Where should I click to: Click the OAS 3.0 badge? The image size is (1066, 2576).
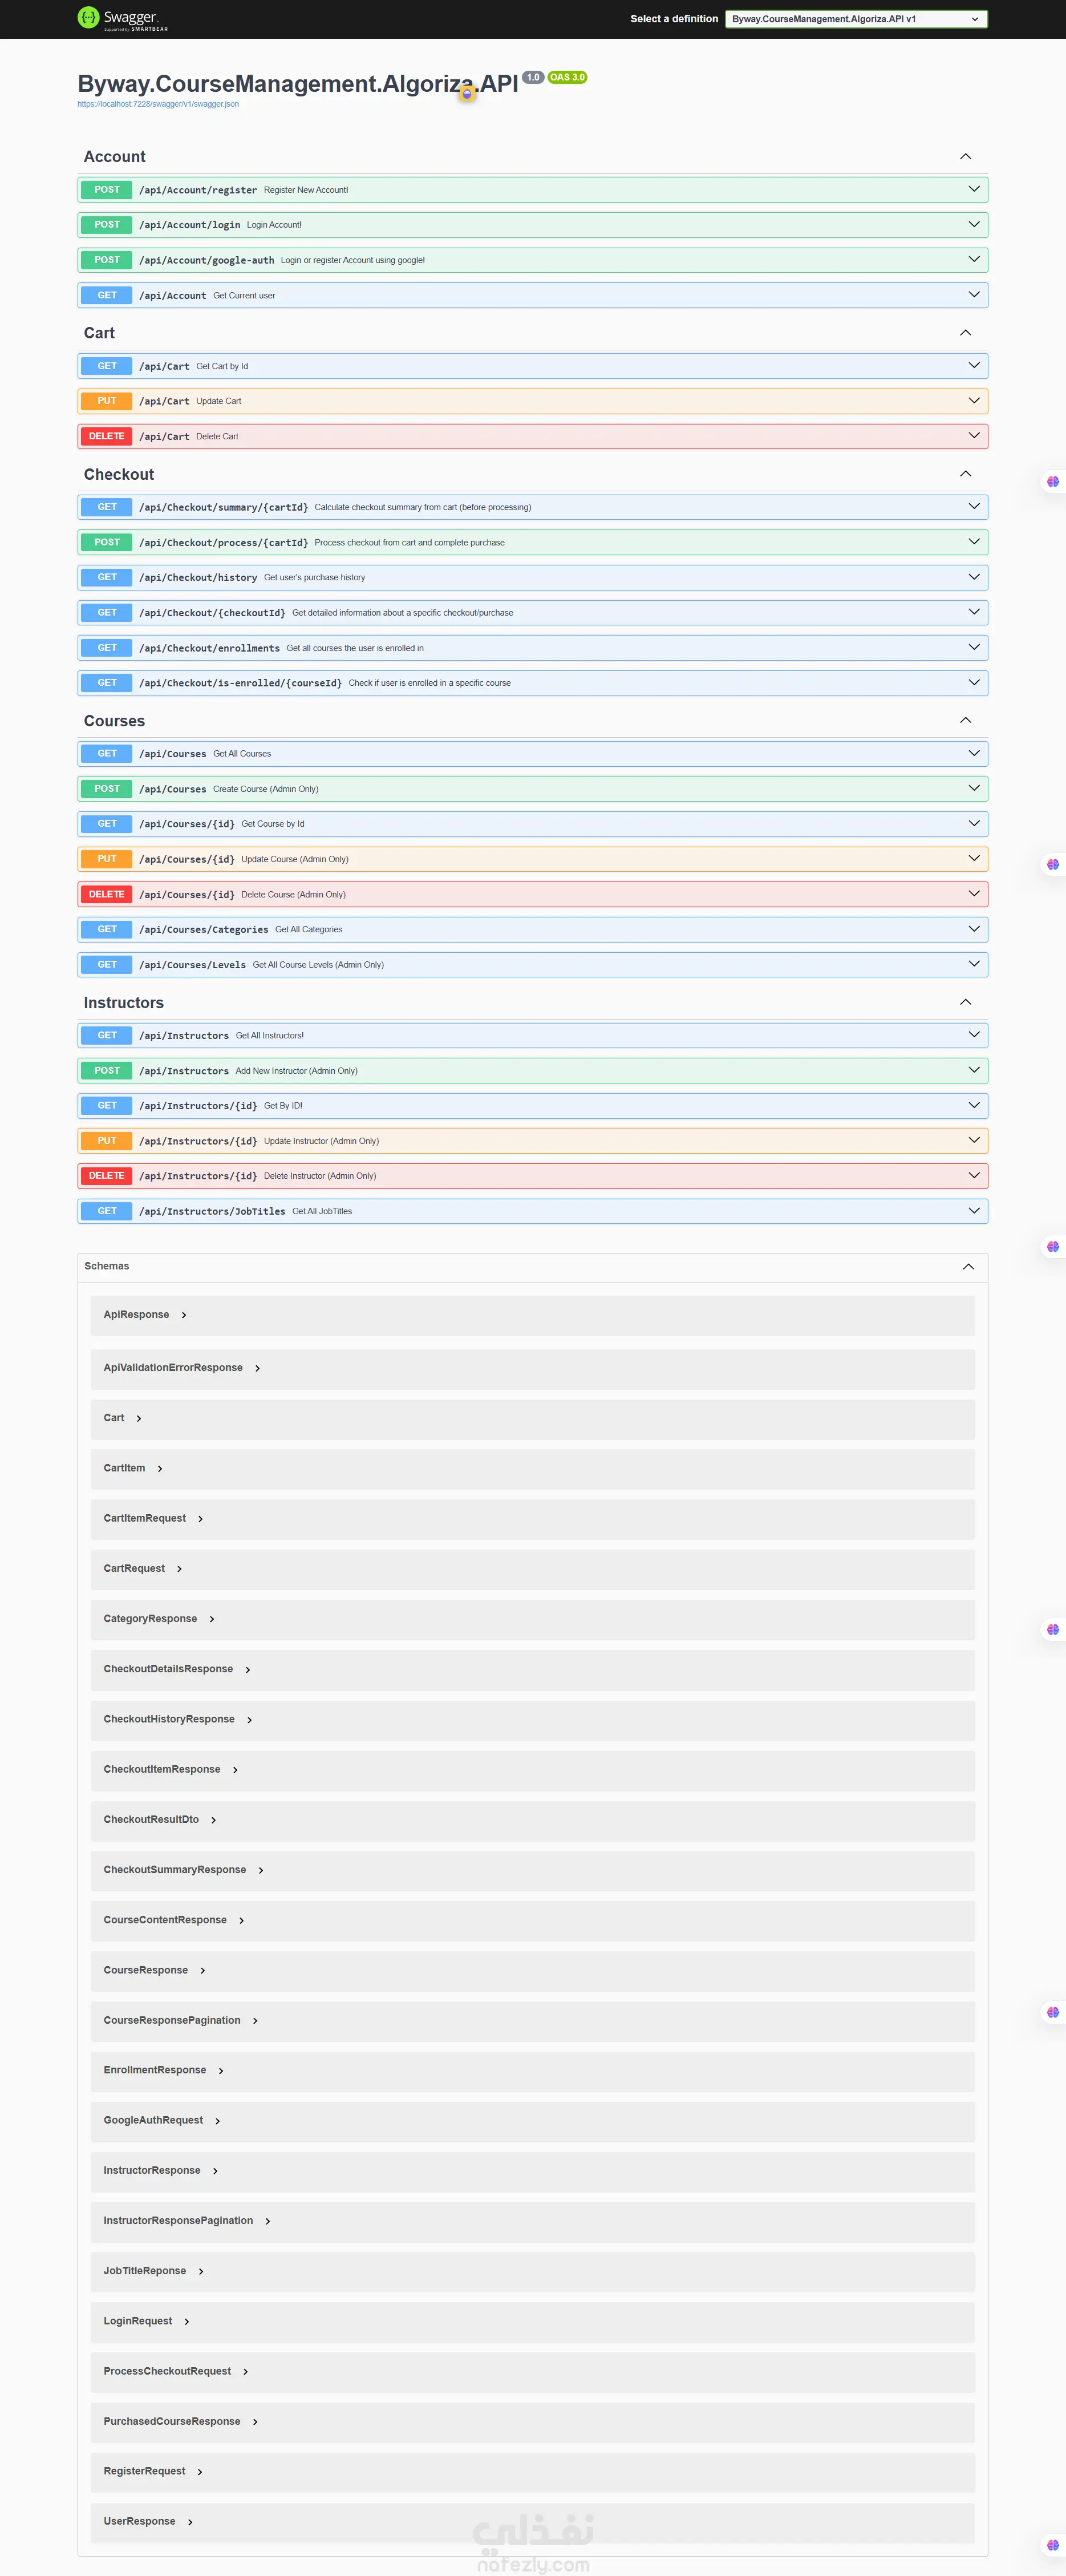pyautogui.click(x=567, y=77)
